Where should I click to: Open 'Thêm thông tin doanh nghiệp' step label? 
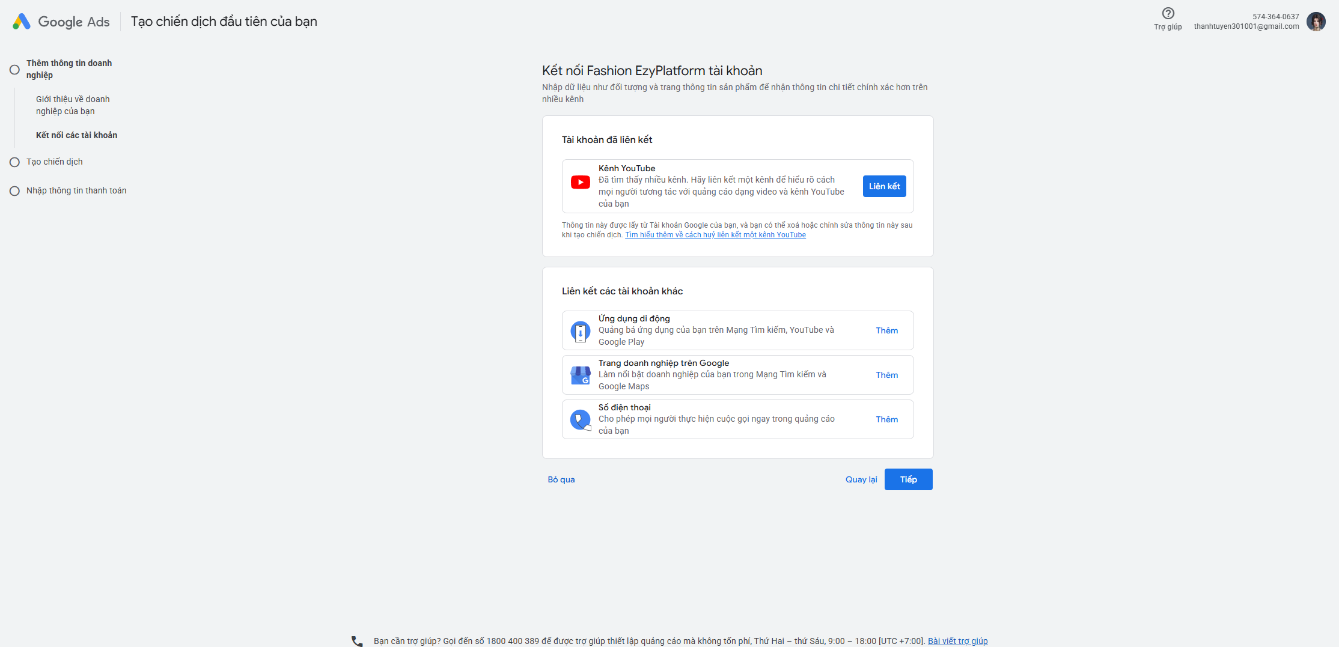[69, 69]
